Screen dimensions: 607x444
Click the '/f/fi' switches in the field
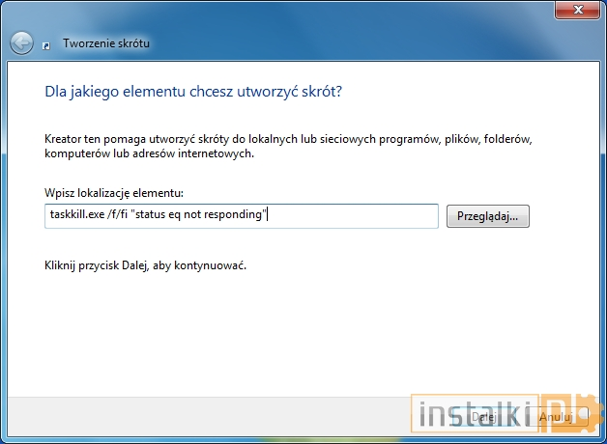(123, 215)
